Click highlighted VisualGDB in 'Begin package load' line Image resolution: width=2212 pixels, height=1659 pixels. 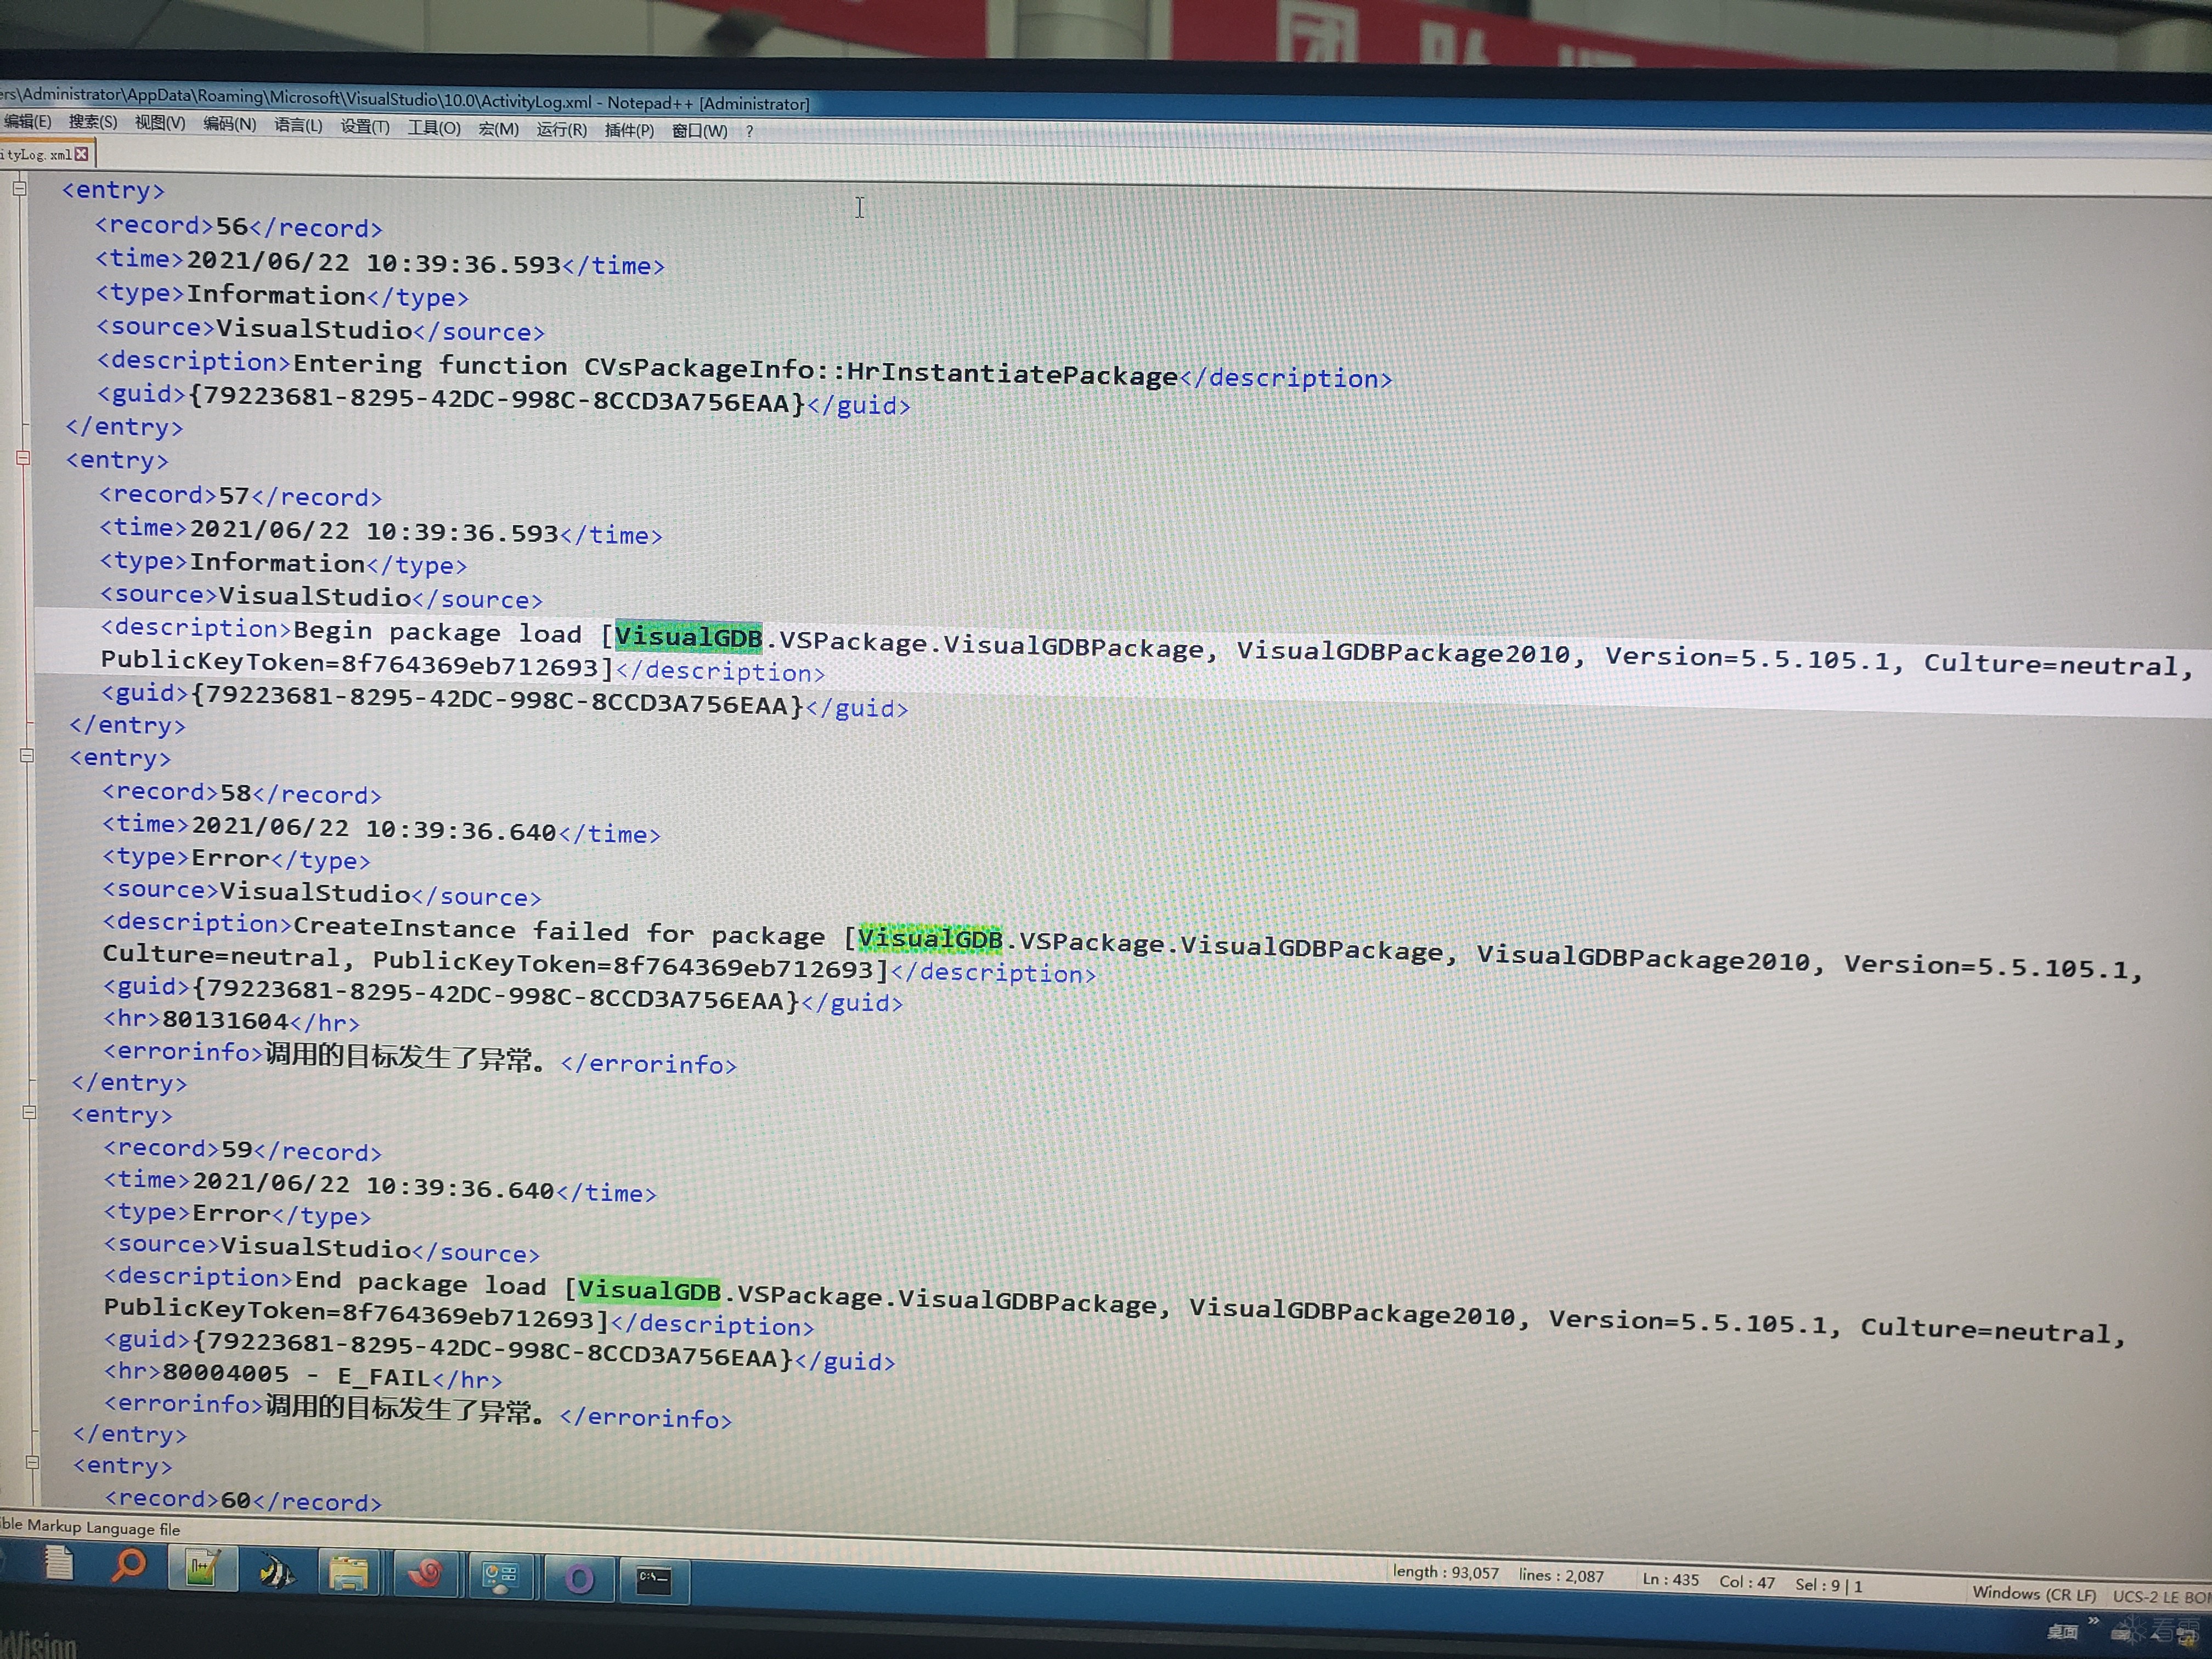[x=688, y=636]
